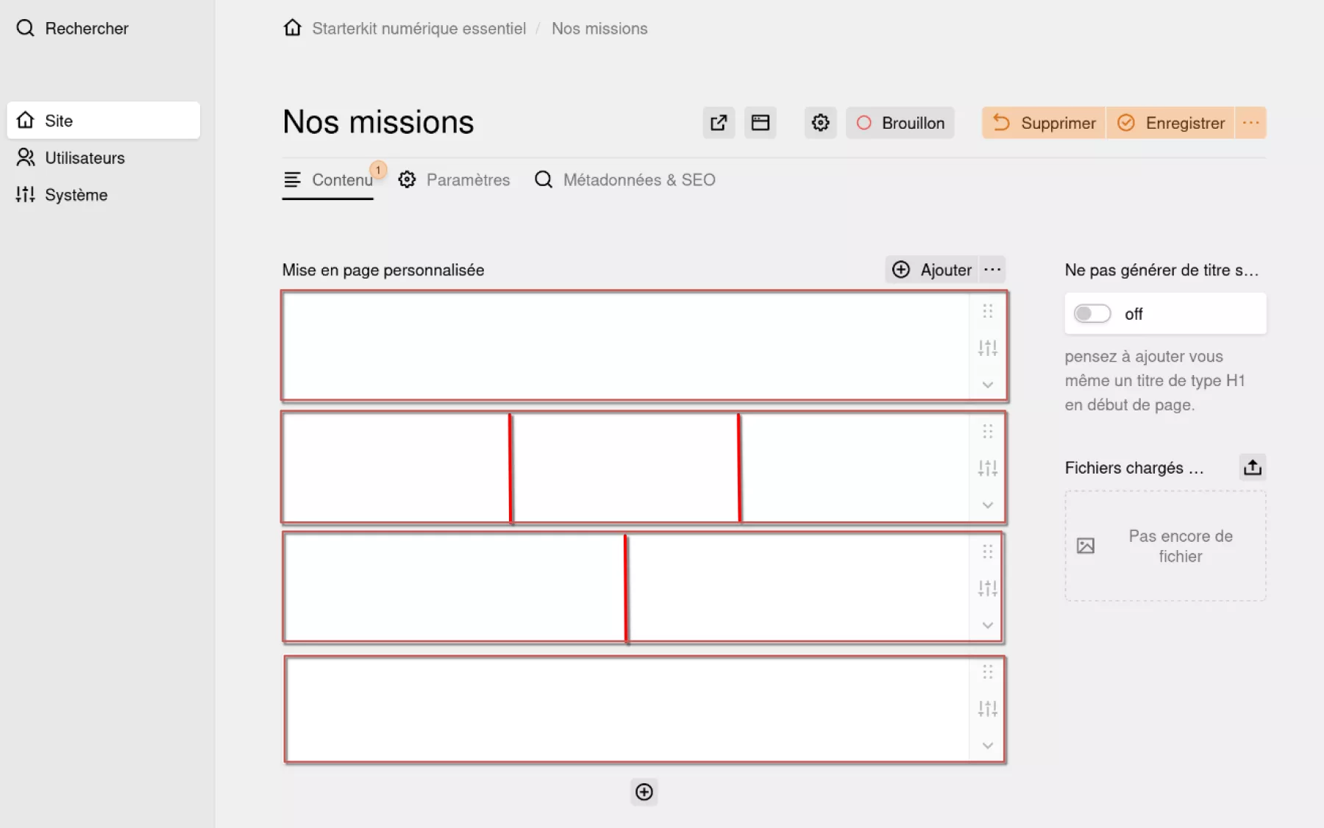Click the Enregistrer button
The image size is (1324, 828).
[1170, 123]
